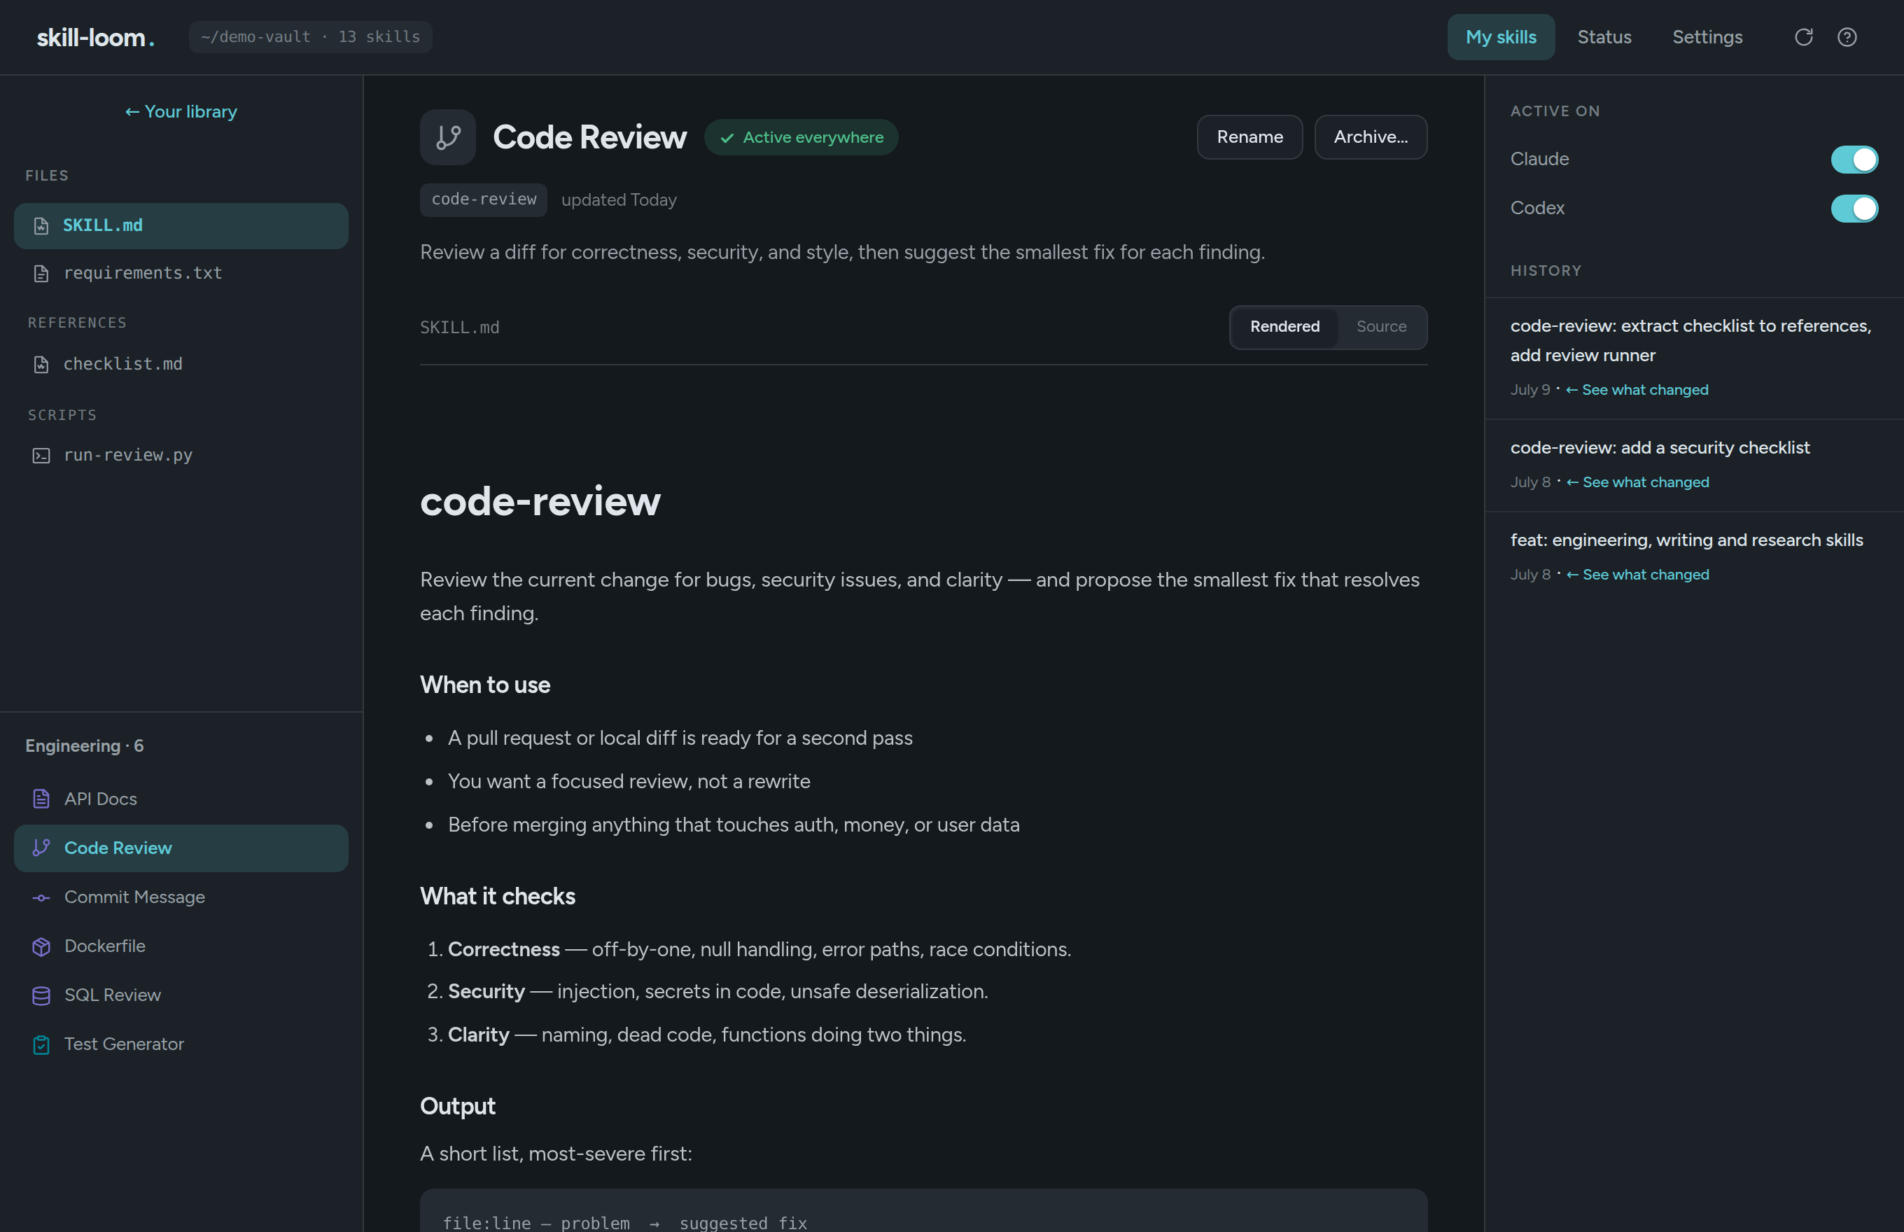
Task: Switch to Source view
Action: pos(1381,326)
